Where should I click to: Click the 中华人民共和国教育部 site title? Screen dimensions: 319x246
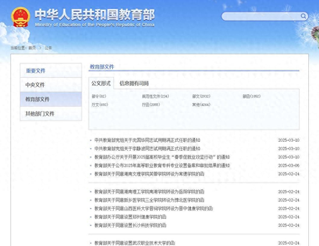(x=95, y=14)
